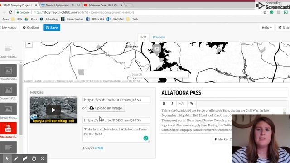Click Upload an Image button
This screenshot has width=290, height=163.
[x=106, y=108]
